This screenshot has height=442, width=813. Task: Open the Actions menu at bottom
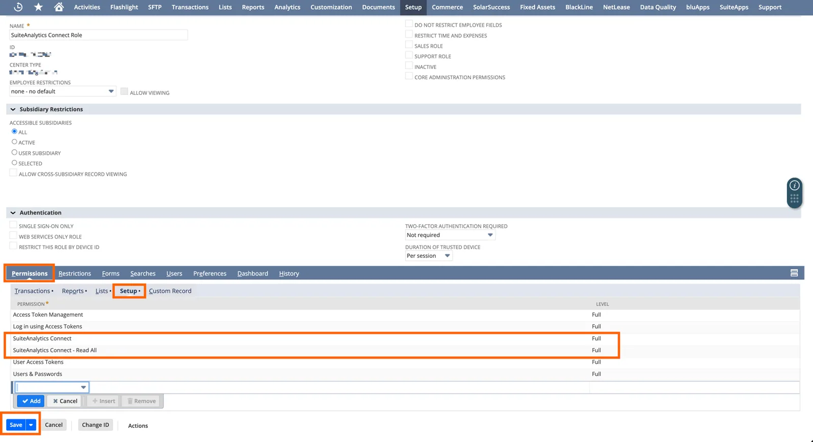click(138, 426)
